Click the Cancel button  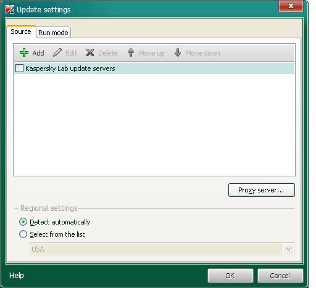point(280,276)
